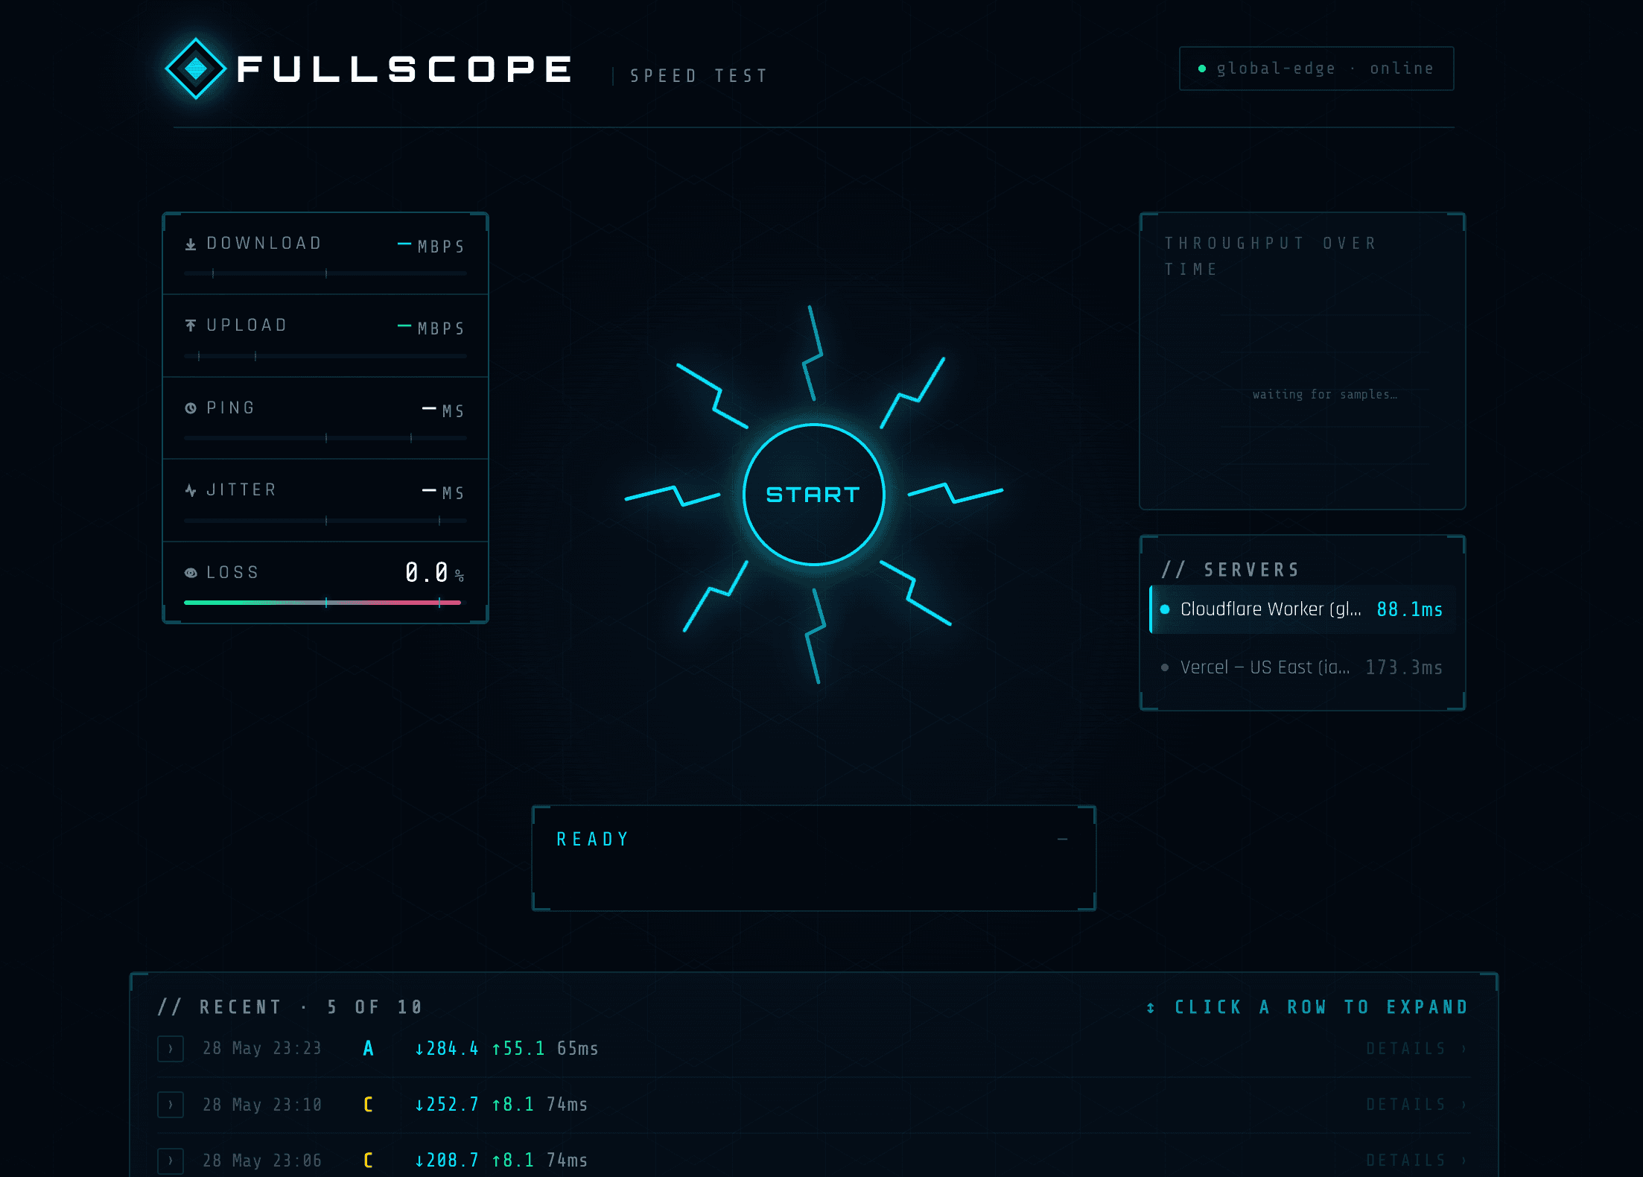Click the green online status dot
Image resolution: width=1643 pixels, height=1177 pixels.
pos(1202,69)
